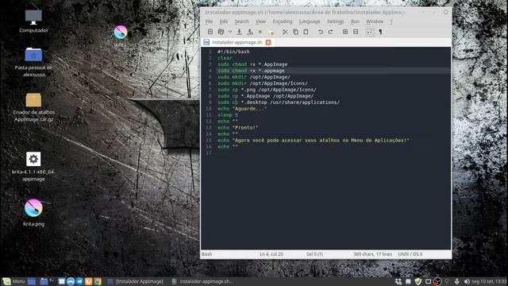Screen dimensions: 508x286
Task: Click the "Agora você pode acessar" echo line
Action: point(314,140)
